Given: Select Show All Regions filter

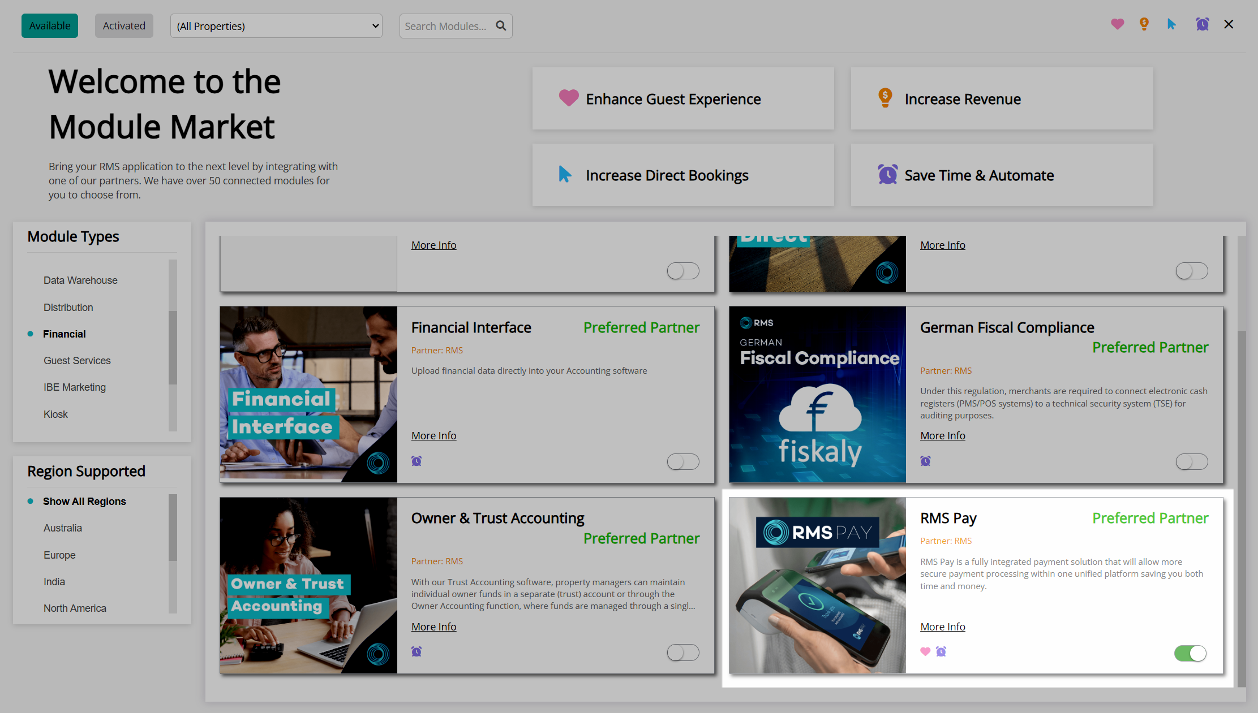Looking at the screenshot, I should pos(84,501).
